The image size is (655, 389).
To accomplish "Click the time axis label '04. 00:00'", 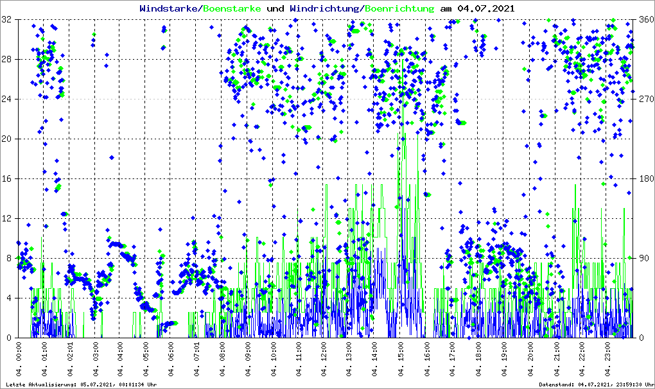I will (x=19, y=359).
